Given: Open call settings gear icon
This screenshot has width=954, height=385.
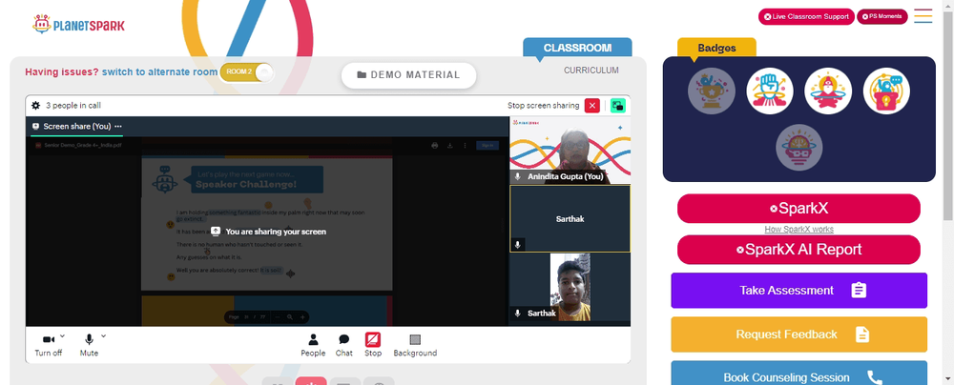Looking at the screenshot, I should pos(36,105).
